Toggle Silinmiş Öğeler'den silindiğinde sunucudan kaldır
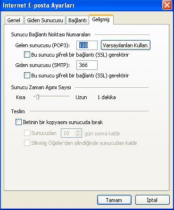 tap(27, 143)
